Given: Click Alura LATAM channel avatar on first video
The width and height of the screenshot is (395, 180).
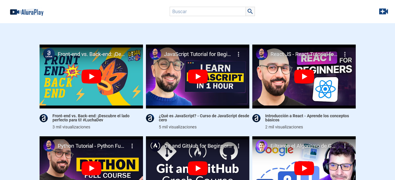Looking at the screenshot, I should click(x=49, y=54).
